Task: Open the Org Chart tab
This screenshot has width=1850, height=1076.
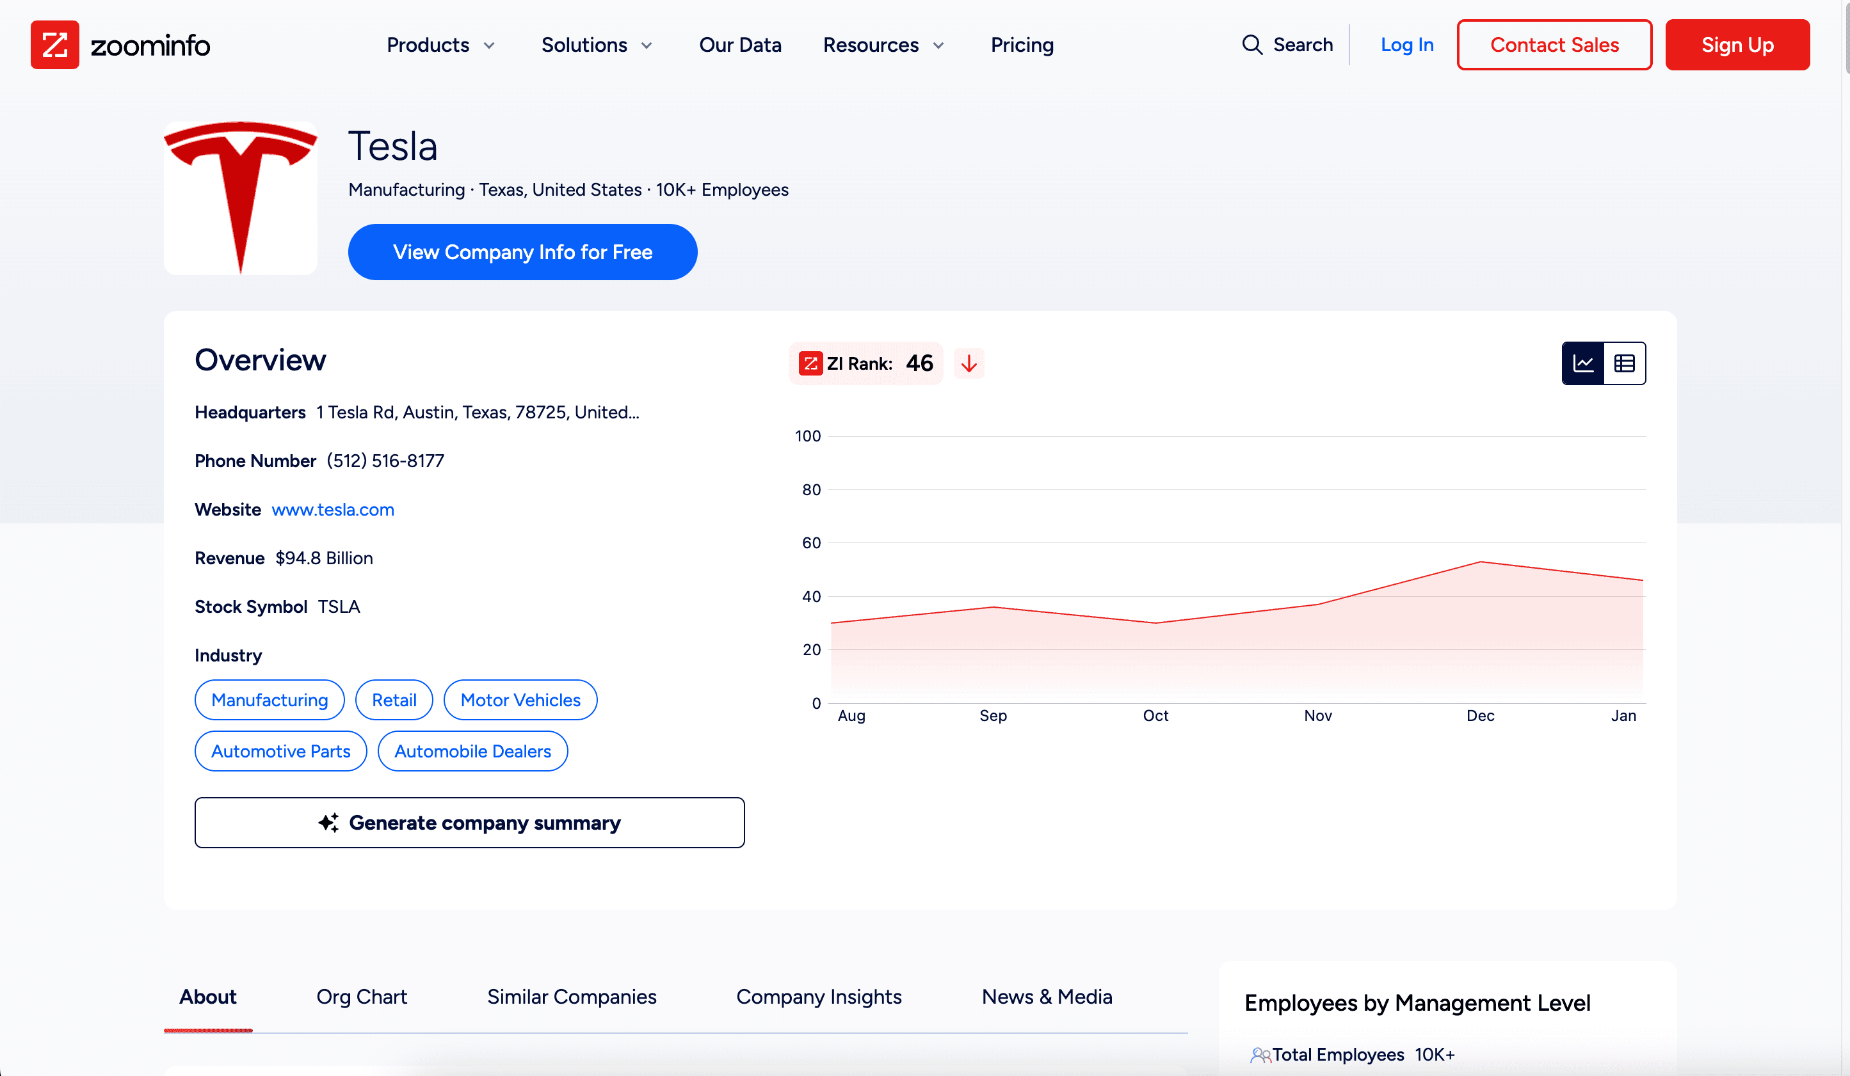Action: click(x=361, y=996)
